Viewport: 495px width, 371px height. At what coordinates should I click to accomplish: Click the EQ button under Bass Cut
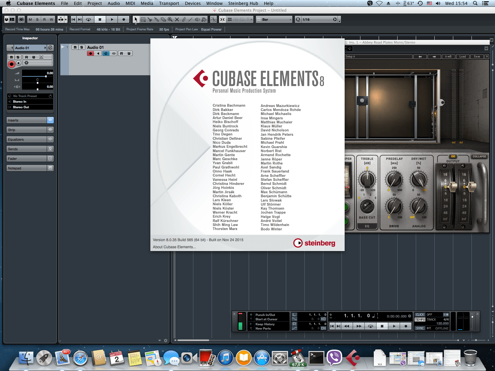(367, 226)
